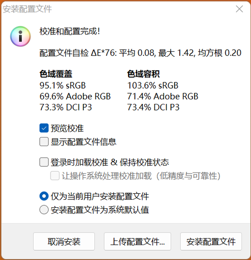The height and width of the screenshot is (260, 251).
Task: Click the 103.6% sRGB volume value
Action: [153, 85]
